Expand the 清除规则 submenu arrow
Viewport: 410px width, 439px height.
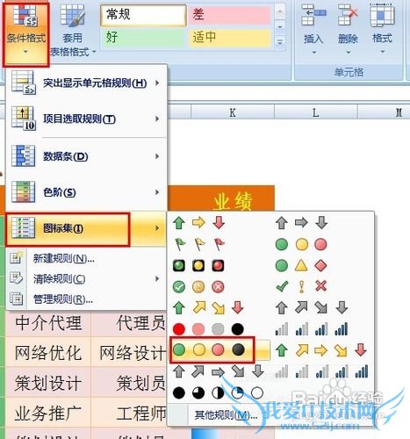(x=157, y=278)
